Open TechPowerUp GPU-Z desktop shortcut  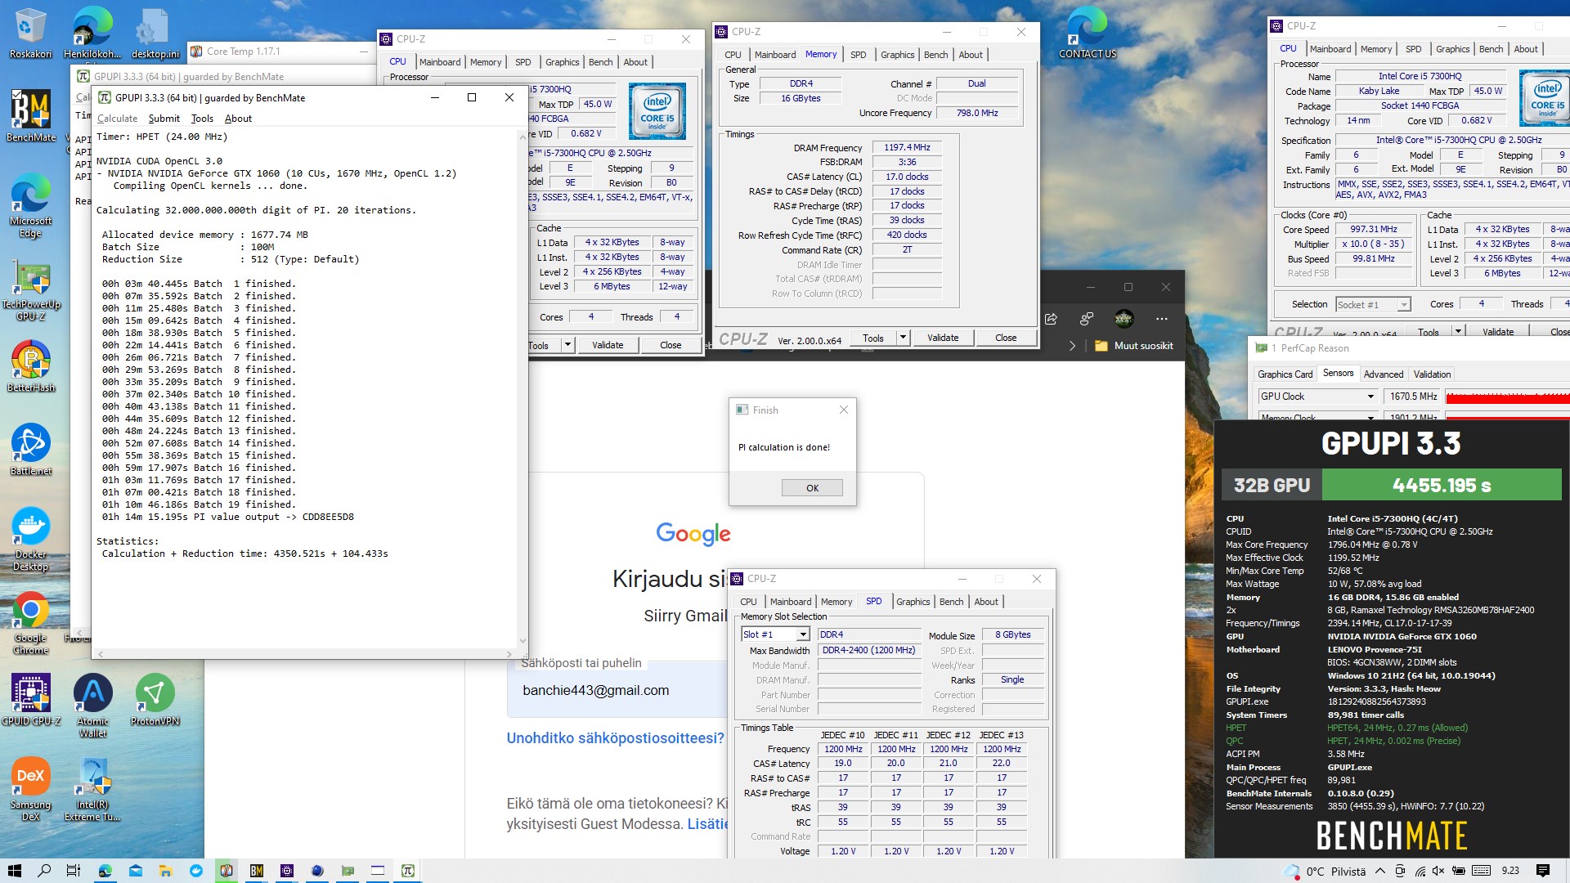click(x=30, y=292)
